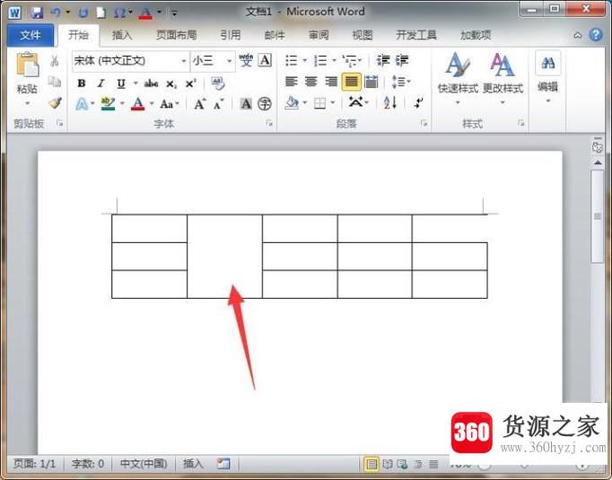Click the Borders icon in paragraph group
Screen dimensions: 612x480
[x=320, y=103]
